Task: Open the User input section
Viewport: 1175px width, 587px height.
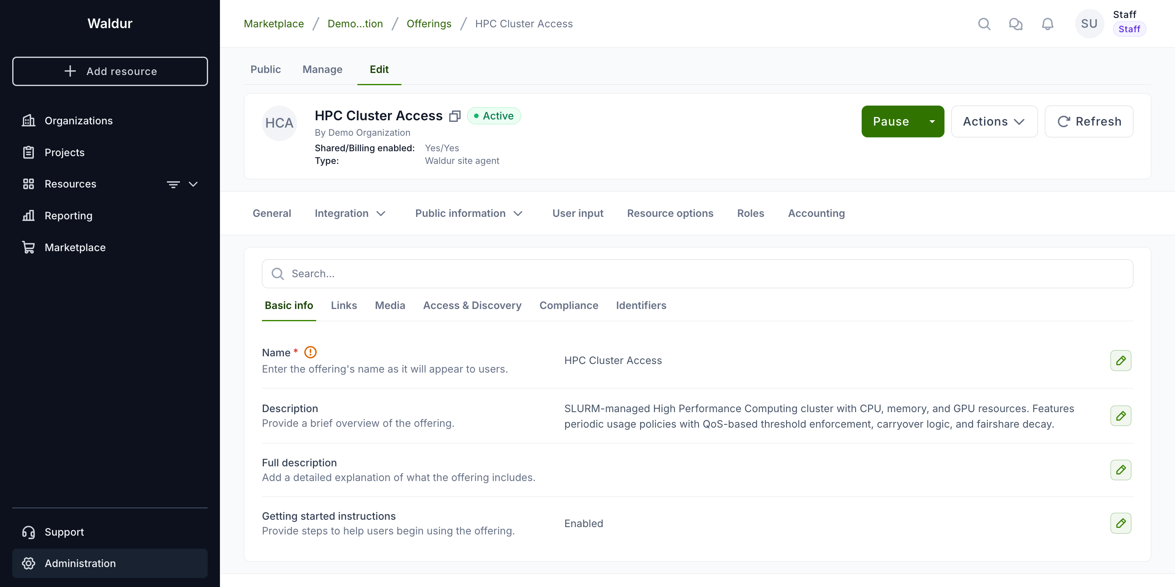Action: click(578, 213)
